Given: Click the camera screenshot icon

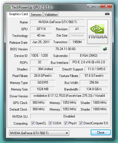Looking at the screenshot, I should click(x=107, y=14).
